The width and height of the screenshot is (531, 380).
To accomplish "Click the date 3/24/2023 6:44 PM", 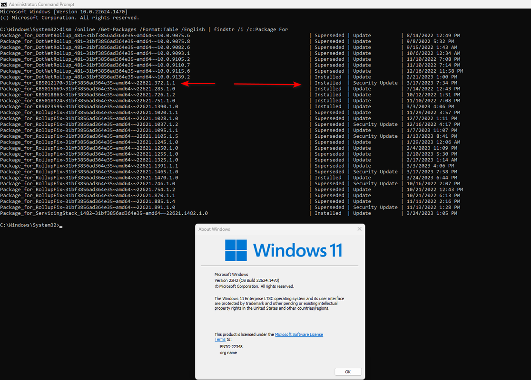I will pos(432,178).
